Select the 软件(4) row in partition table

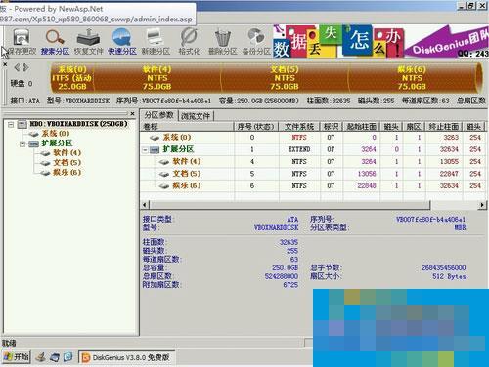(x=313, y=162)
